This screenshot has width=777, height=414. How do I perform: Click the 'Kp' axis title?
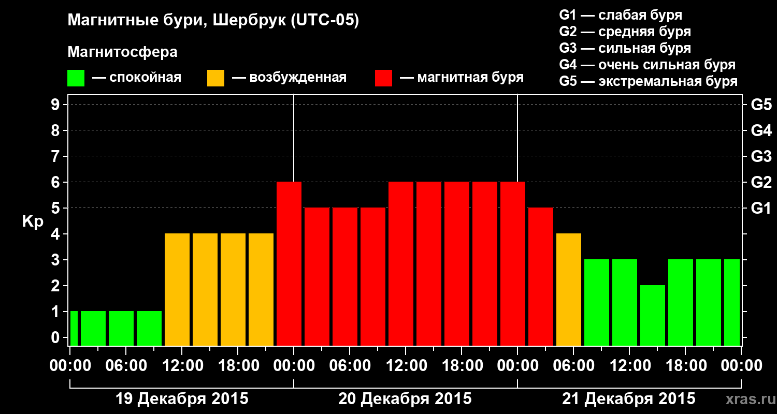[33, 221]
